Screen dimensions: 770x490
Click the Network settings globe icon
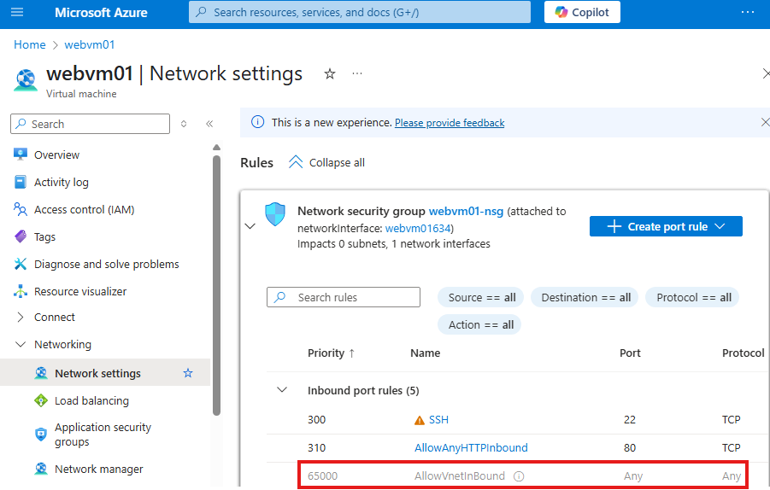pos(41,373)
